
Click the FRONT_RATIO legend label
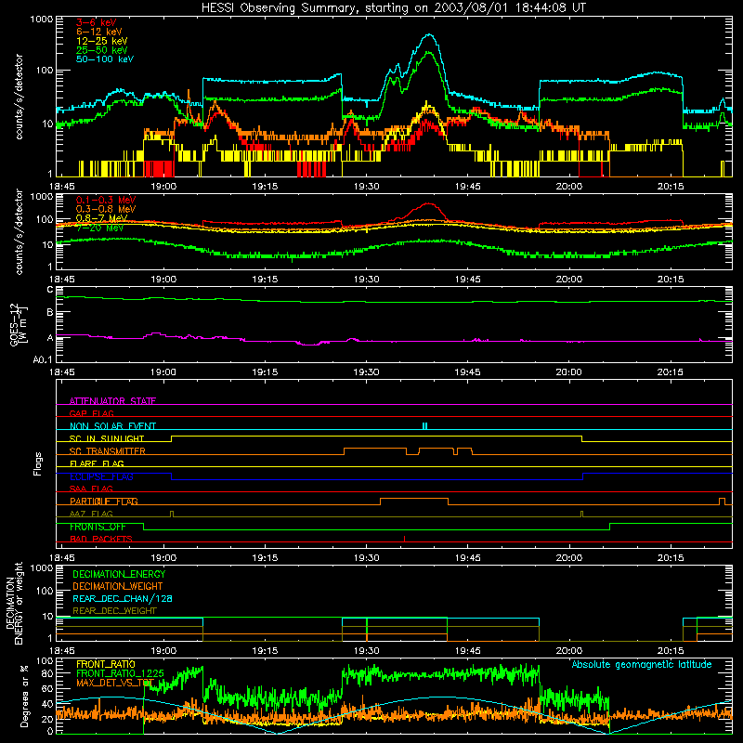pyautogui.click(x=106, y=664)
